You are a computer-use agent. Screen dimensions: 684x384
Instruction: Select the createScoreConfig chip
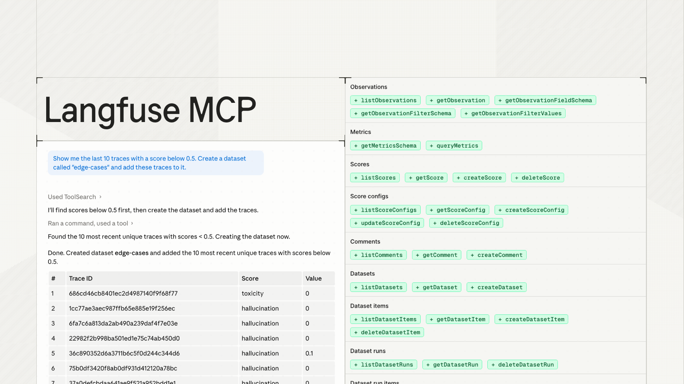pyautogui.click(x=531, y=210)
